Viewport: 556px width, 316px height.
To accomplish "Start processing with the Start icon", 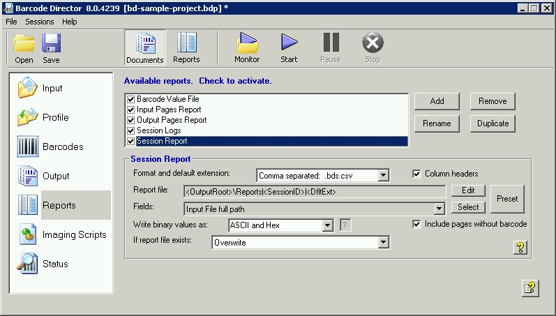I will pyautogui.click(x=289, y=47).
